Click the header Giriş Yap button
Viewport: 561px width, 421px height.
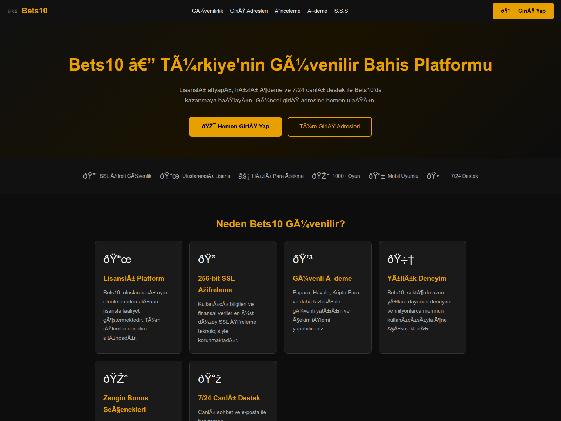[523, 11]
